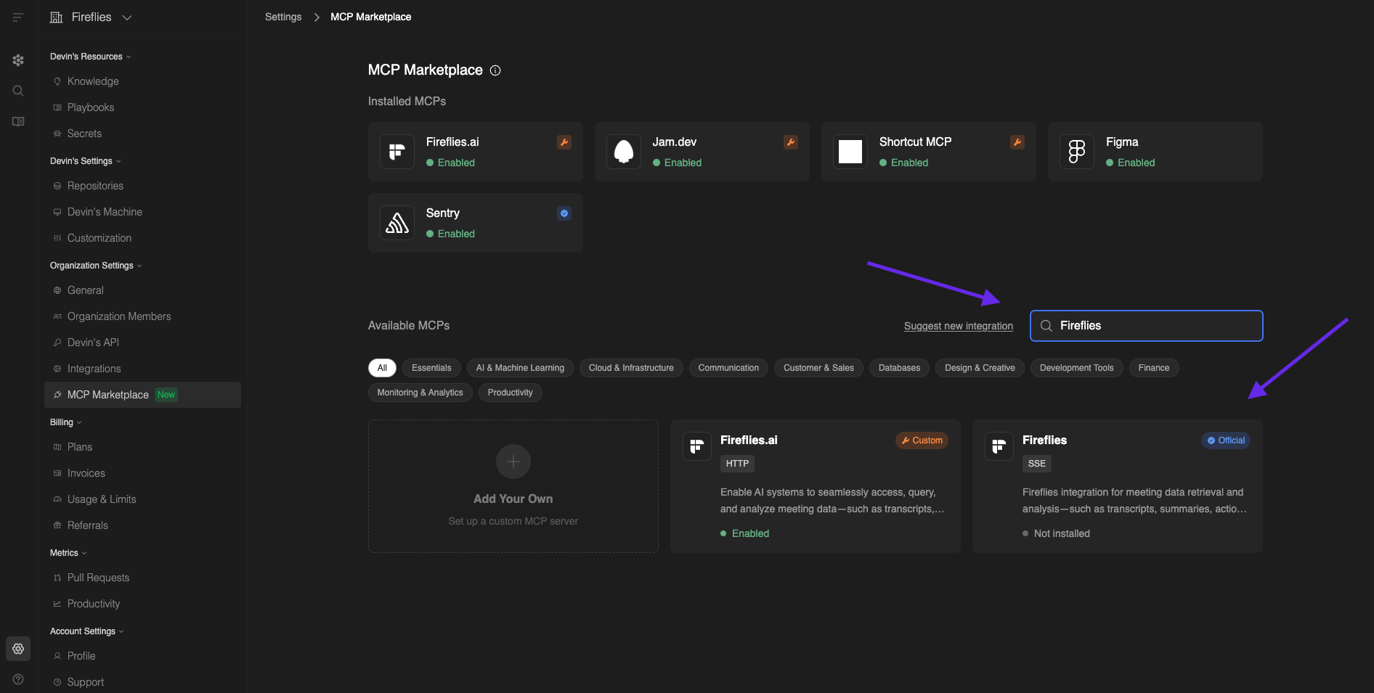Screen dimensions: 1374x693
Task: Click the Figma logo icon
Action: tap(1077, 152)
